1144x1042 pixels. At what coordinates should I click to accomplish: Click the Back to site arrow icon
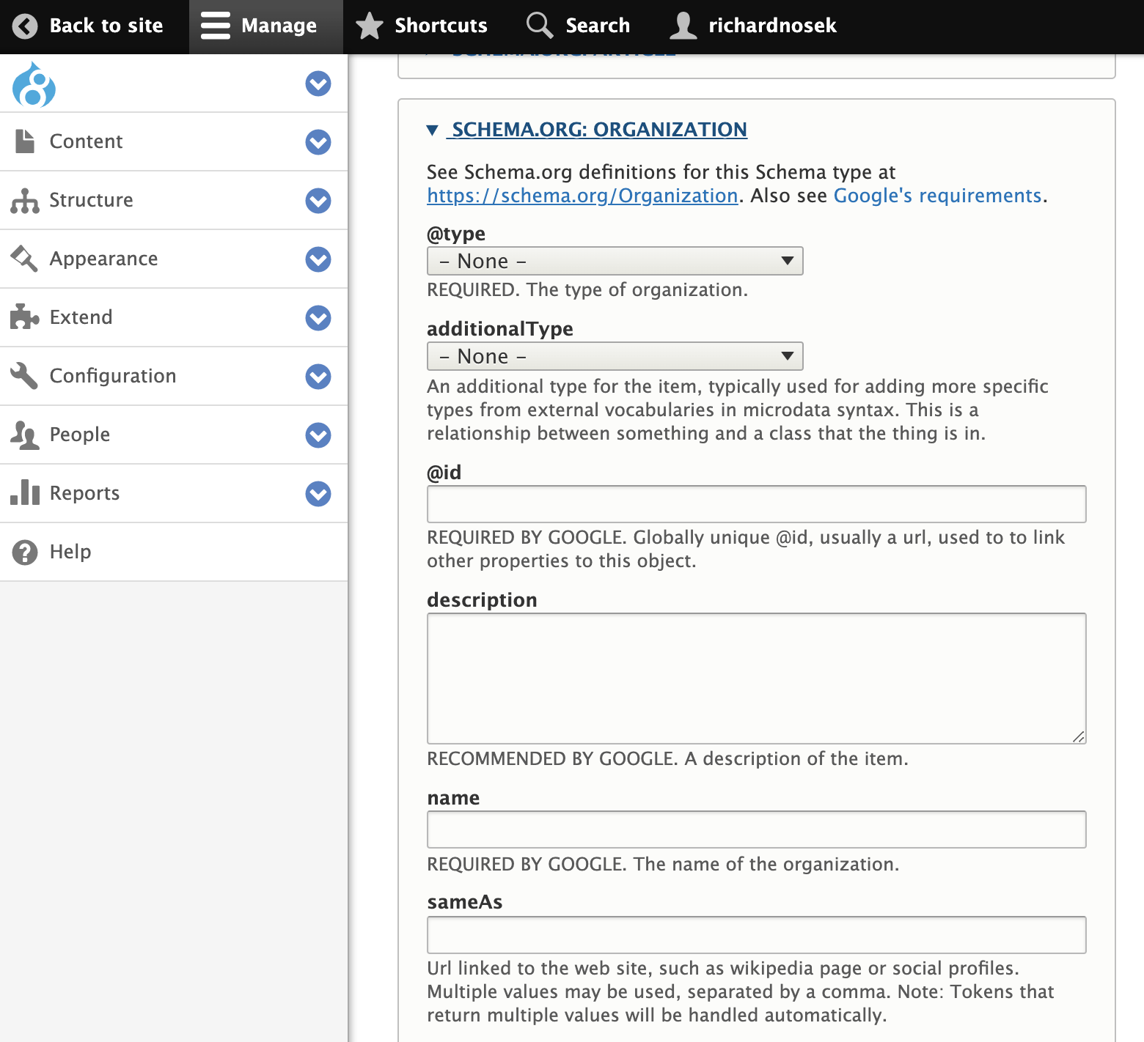tap(25, 26)
